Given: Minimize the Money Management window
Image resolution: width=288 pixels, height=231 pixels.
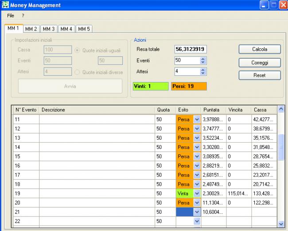Looking at the screenshot, I should coord(264,5).
